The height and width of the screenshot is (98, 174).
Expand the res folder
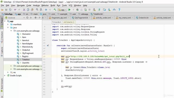tap(8, 72)
